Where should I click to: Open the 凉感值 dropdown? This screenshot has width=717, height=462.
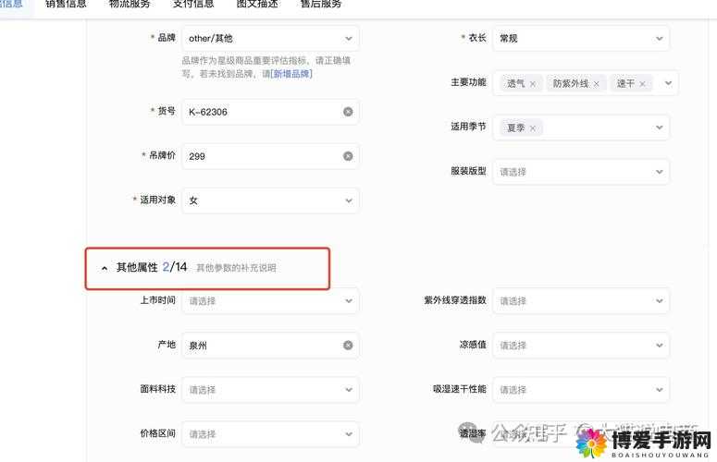pyautogui.click(x=581, y=346)
